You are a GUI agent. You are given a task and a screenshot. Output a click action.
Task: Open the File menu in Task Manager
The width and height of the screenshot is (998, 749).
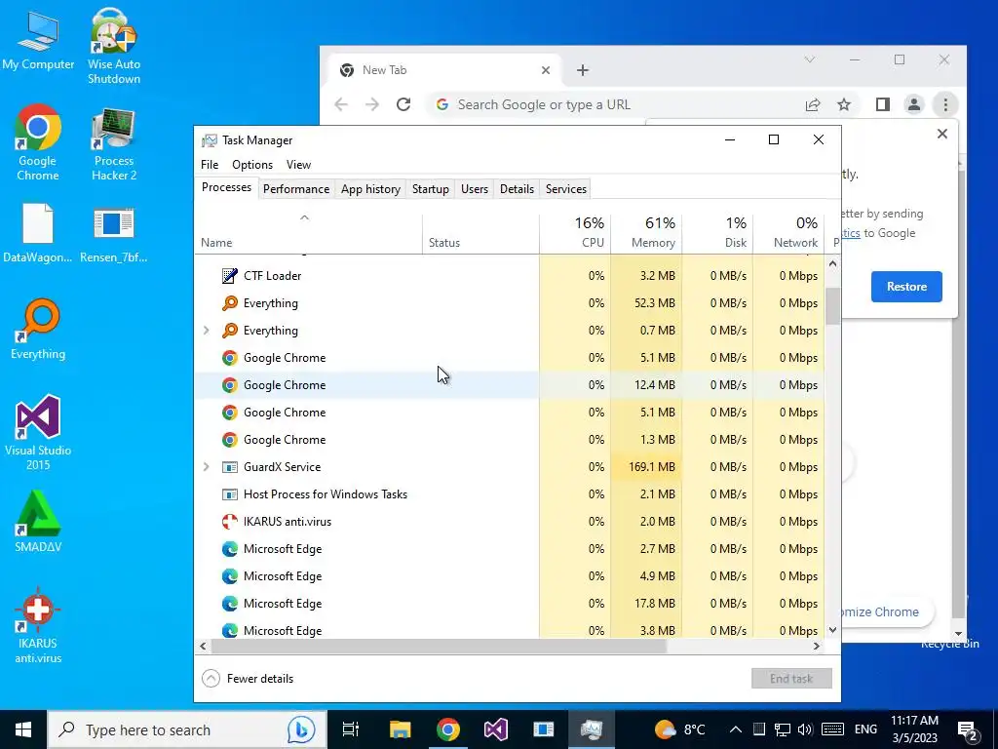[x=210, y=165]
